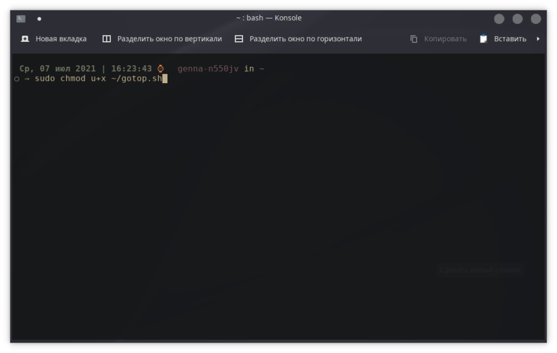Click the Копировать label
Viewport: 557px width, 353px height.
[x=445, y=39]
